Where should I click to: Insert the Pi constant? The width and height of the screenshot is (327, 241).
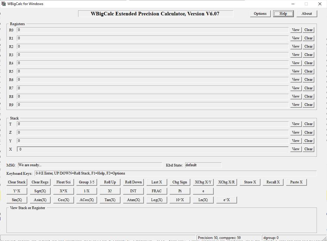point(180,191)
